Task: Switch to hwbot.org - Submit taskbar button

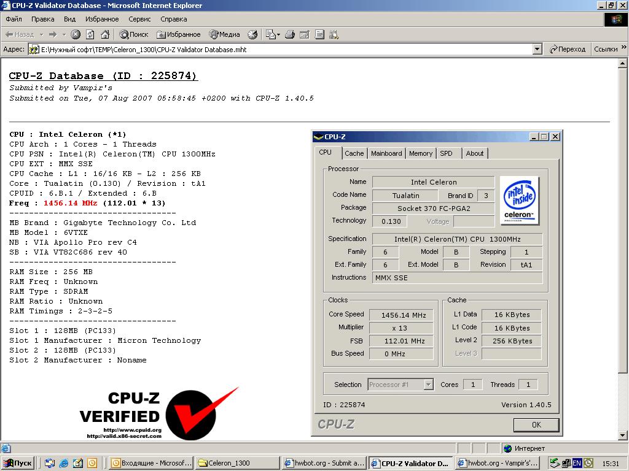Action: coord(324,463)
